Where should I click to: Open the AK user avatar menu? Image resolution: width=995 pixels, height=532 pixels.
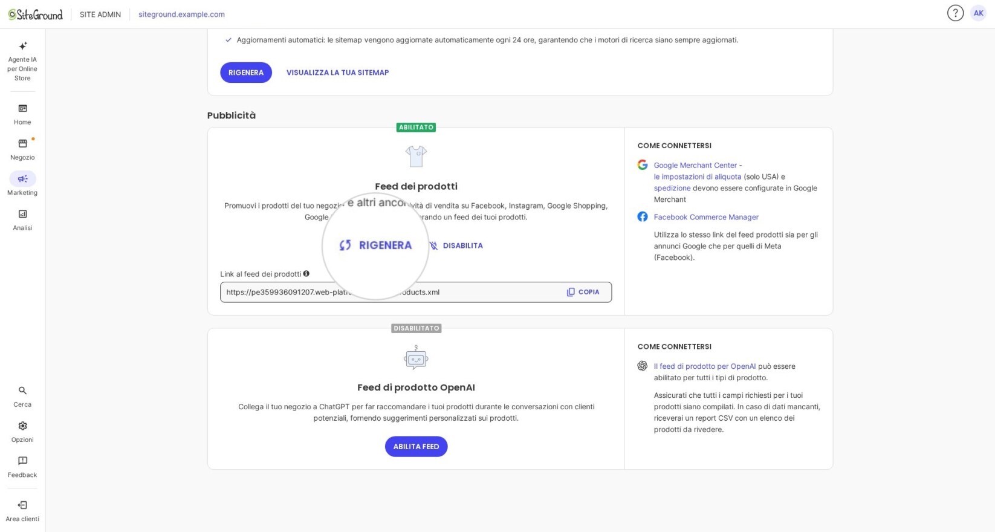978,13
